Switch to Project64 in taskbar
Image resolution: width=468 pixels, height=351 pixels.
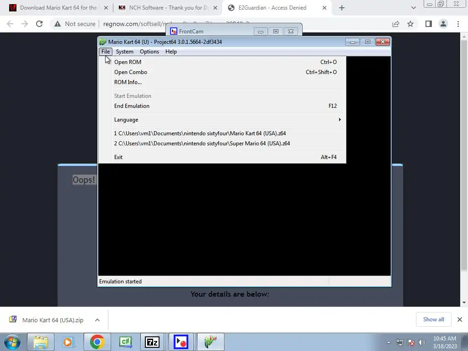(210, 342)
